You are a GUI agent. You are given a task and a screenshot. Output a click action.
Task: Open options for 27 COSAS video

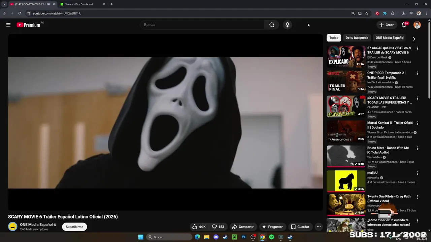coord(418,48)
